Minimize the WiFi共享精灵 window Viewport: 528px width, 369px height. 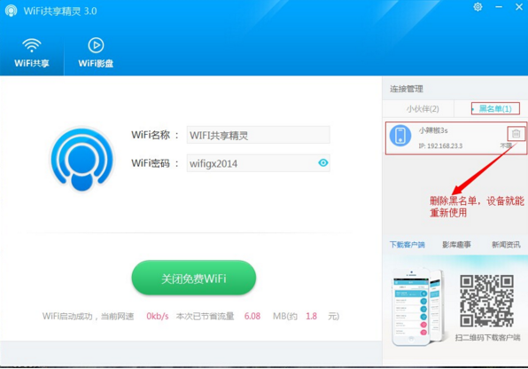[x=499, y=7]
